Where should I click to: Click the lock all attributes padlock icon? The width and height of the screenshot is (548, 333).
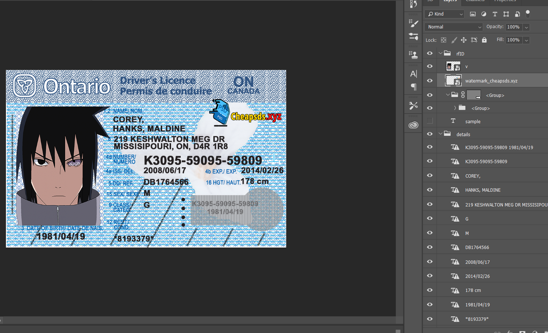(x=484, y=40)
